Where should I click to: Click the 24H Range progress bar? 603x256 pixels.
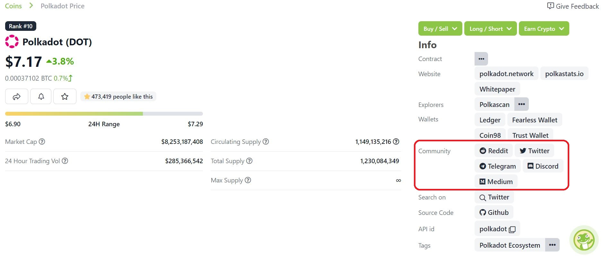click(x=104, y=114)
